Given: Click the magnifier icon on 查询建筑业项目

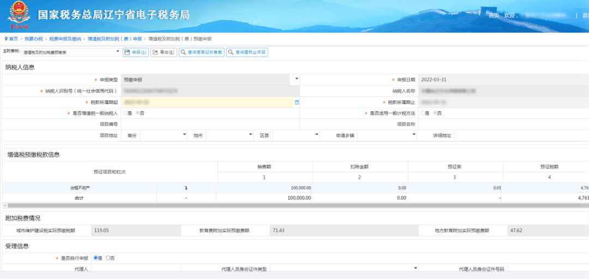Looking at the screenshot, I should (231, 52).
